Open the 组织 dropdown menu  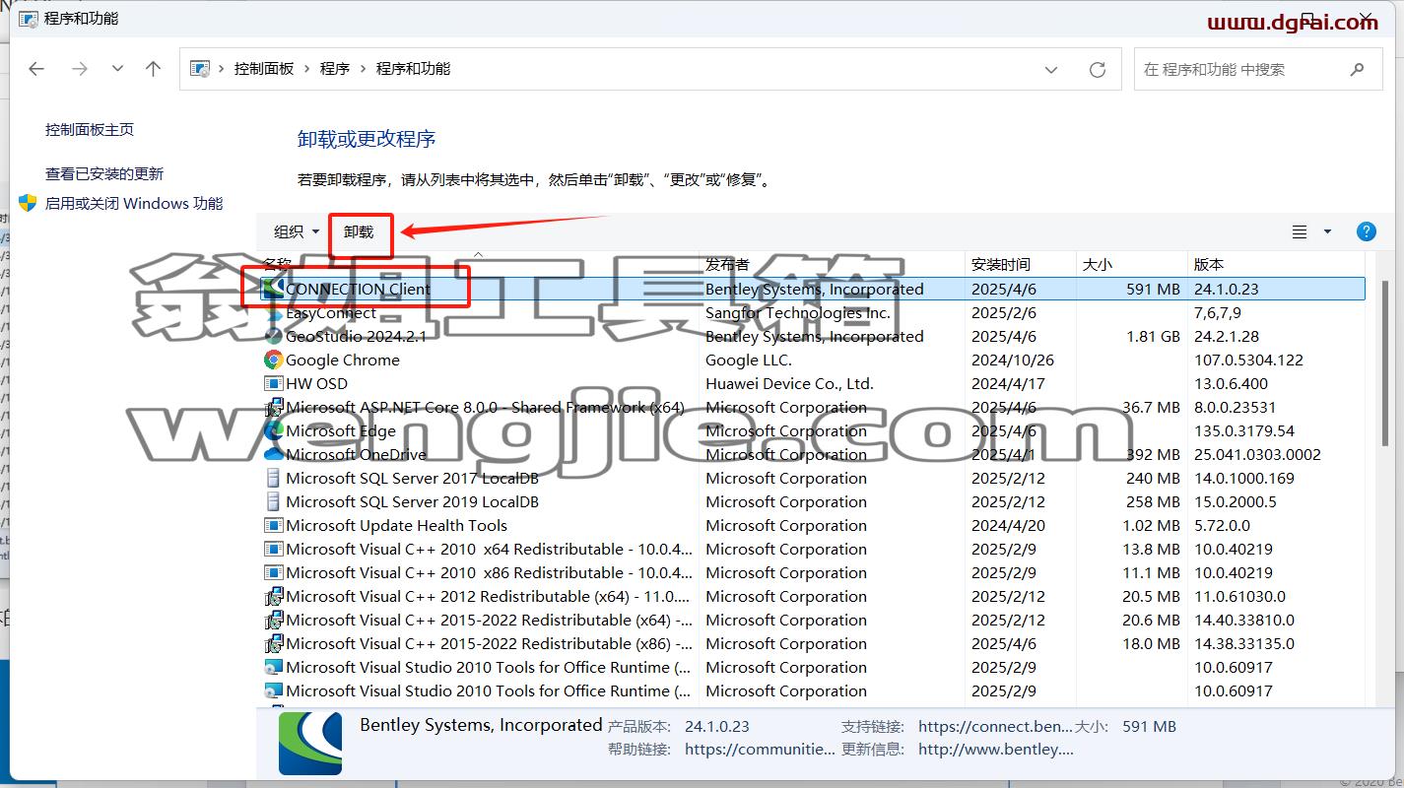[297, 232]
